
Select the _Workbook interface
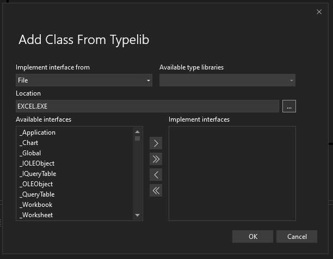[36, 205]
